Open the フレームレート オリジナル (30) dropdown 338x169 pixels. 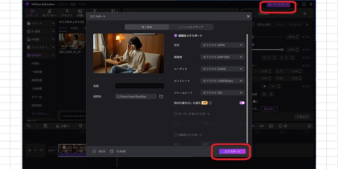pos(223,93)
